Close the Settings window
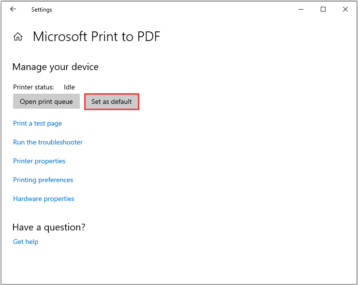 [x=345, y=9]
